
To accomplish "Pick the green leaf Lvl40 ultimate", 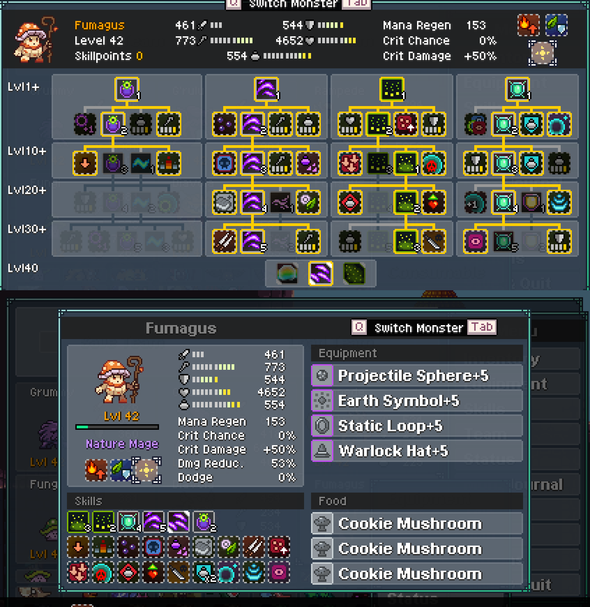I will coord(354,273).
